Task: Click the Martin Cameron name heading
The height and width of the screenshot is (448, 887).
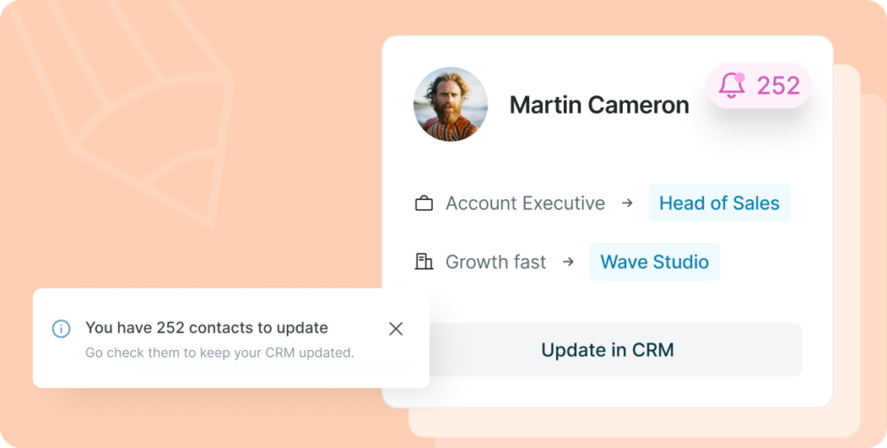Action: [599, 106]
